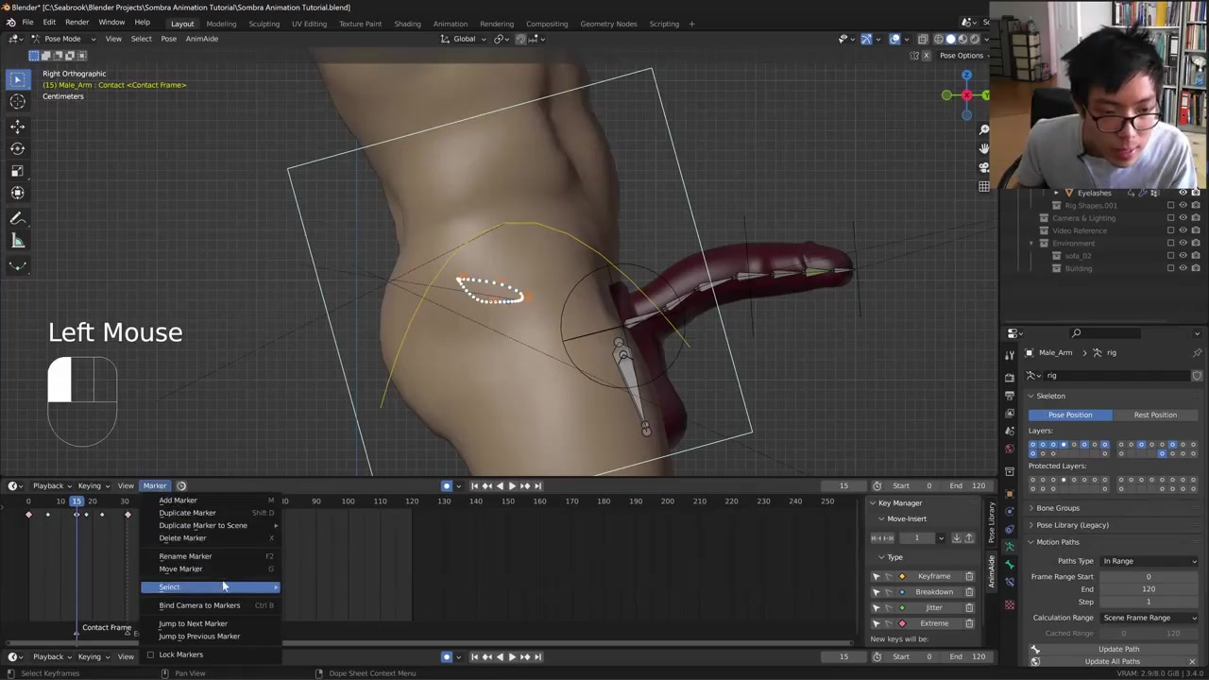This screenshot has width=1209, height=680.
Task: Open the Calculation Range dropdown
Action: [1149, 618]
